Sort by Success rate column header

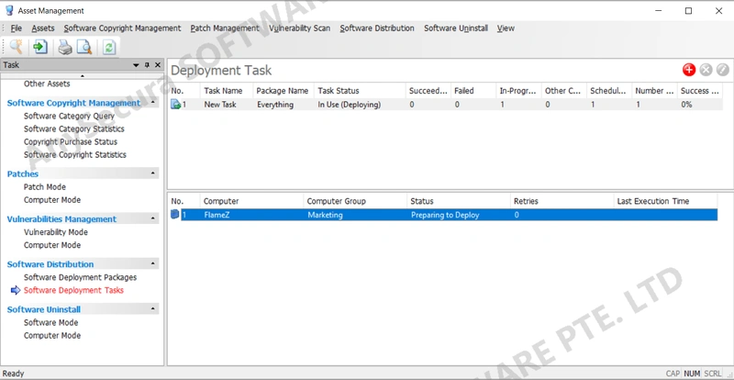699,91
